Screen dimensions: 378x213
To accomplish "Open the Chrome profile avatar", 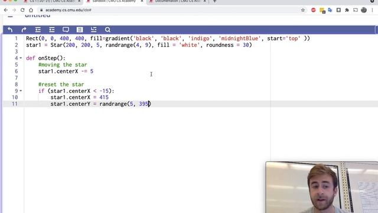I will point(364,10).
